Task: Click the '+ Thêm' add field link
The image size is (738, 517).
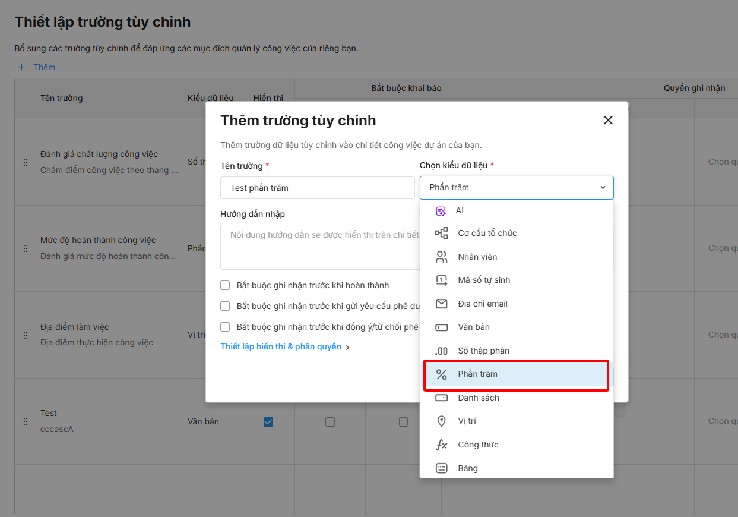Action: (x=37, y=67)
